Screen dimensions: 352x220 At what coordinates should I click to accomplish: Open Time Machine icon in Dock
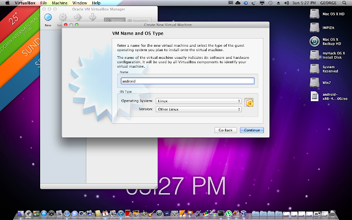tap(159, 213)
